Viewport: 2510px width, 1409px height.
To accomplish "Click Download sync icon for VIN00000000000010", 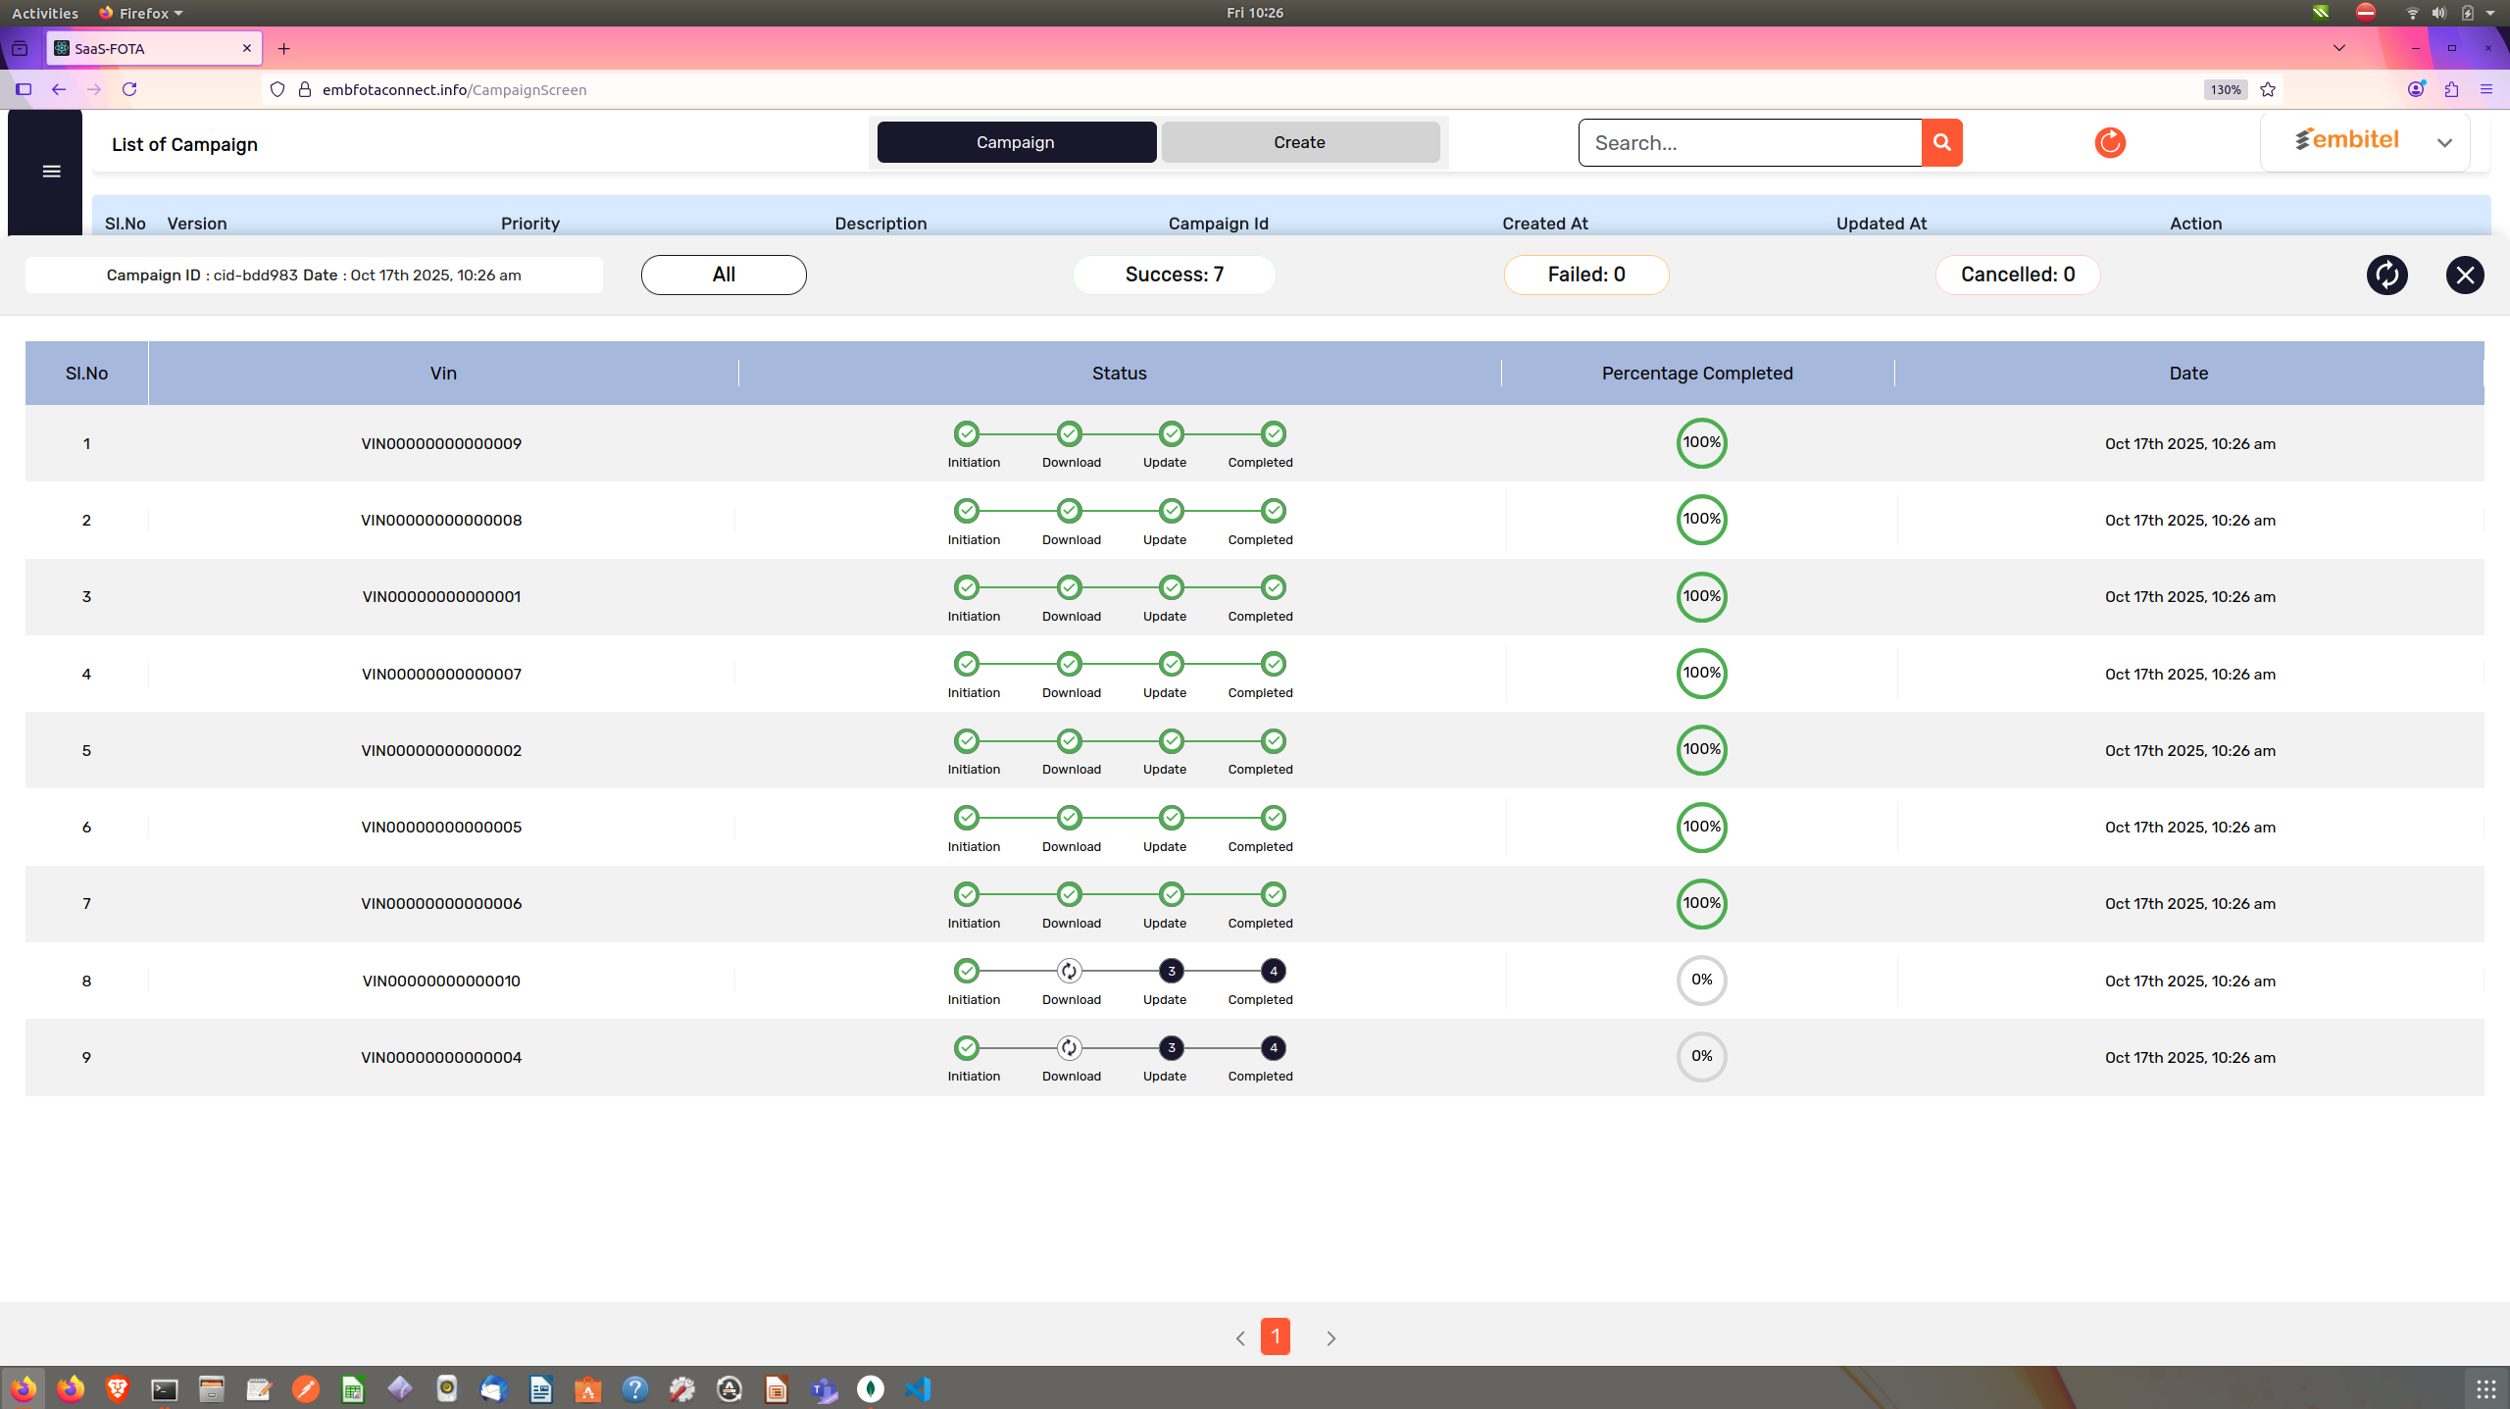I will point(1069,971).
